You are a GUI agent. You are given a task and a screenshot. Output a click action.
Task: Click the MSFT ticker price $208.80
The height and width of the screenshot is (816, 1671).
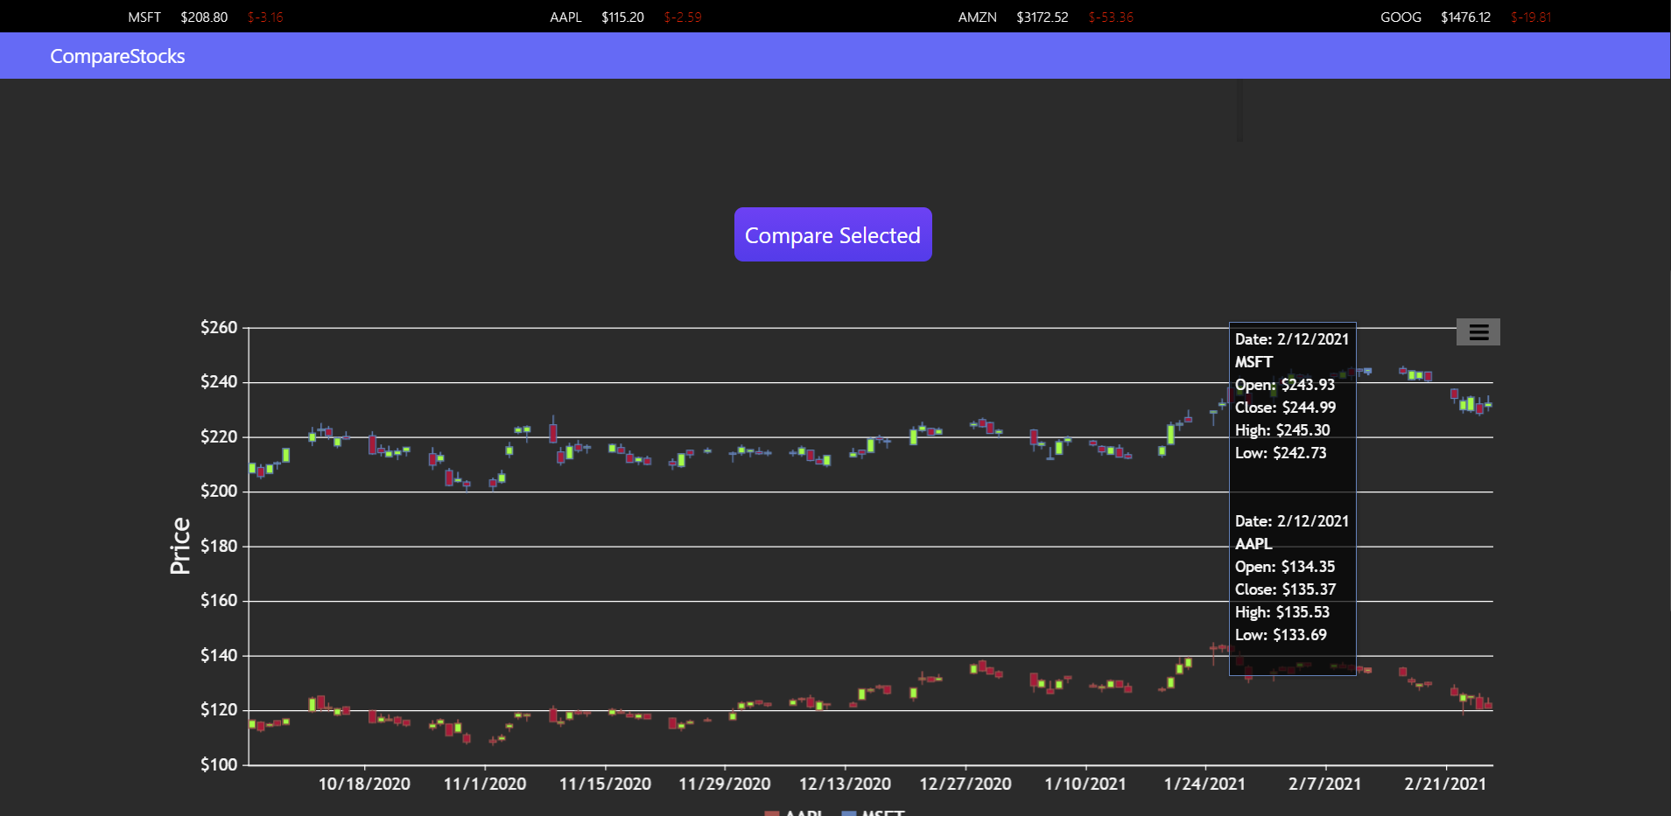coord(204,17)
